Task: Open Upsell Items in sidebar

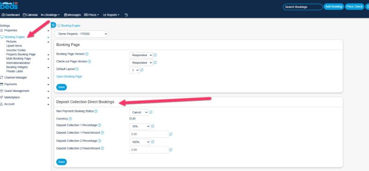Action: (x=14, y=46)
